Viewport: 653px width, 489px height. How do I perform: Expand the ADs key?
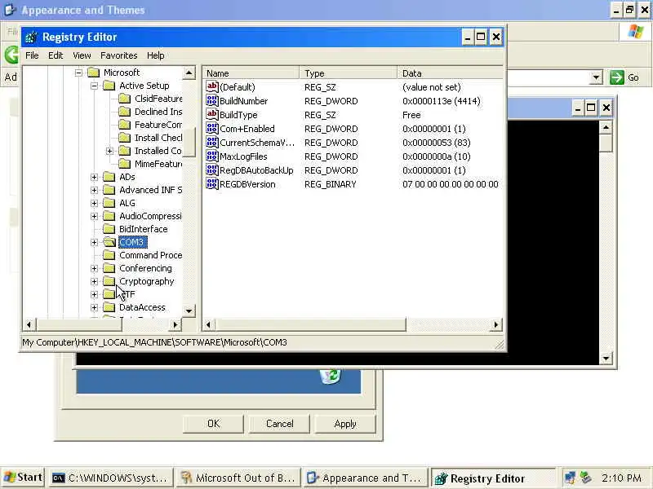click(94, 177)
